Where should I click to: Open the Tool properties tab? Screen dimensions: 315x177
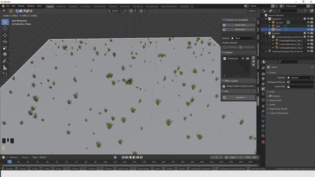[x=263, y=68]
